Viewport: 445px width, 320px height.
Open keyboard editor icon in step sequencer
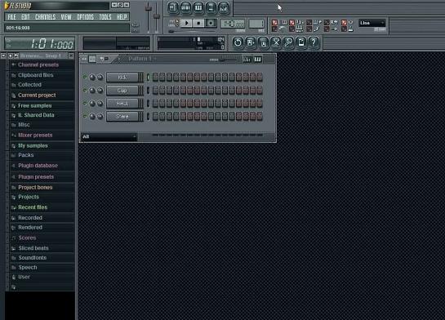pyautogui.click(x=257, y=60)
